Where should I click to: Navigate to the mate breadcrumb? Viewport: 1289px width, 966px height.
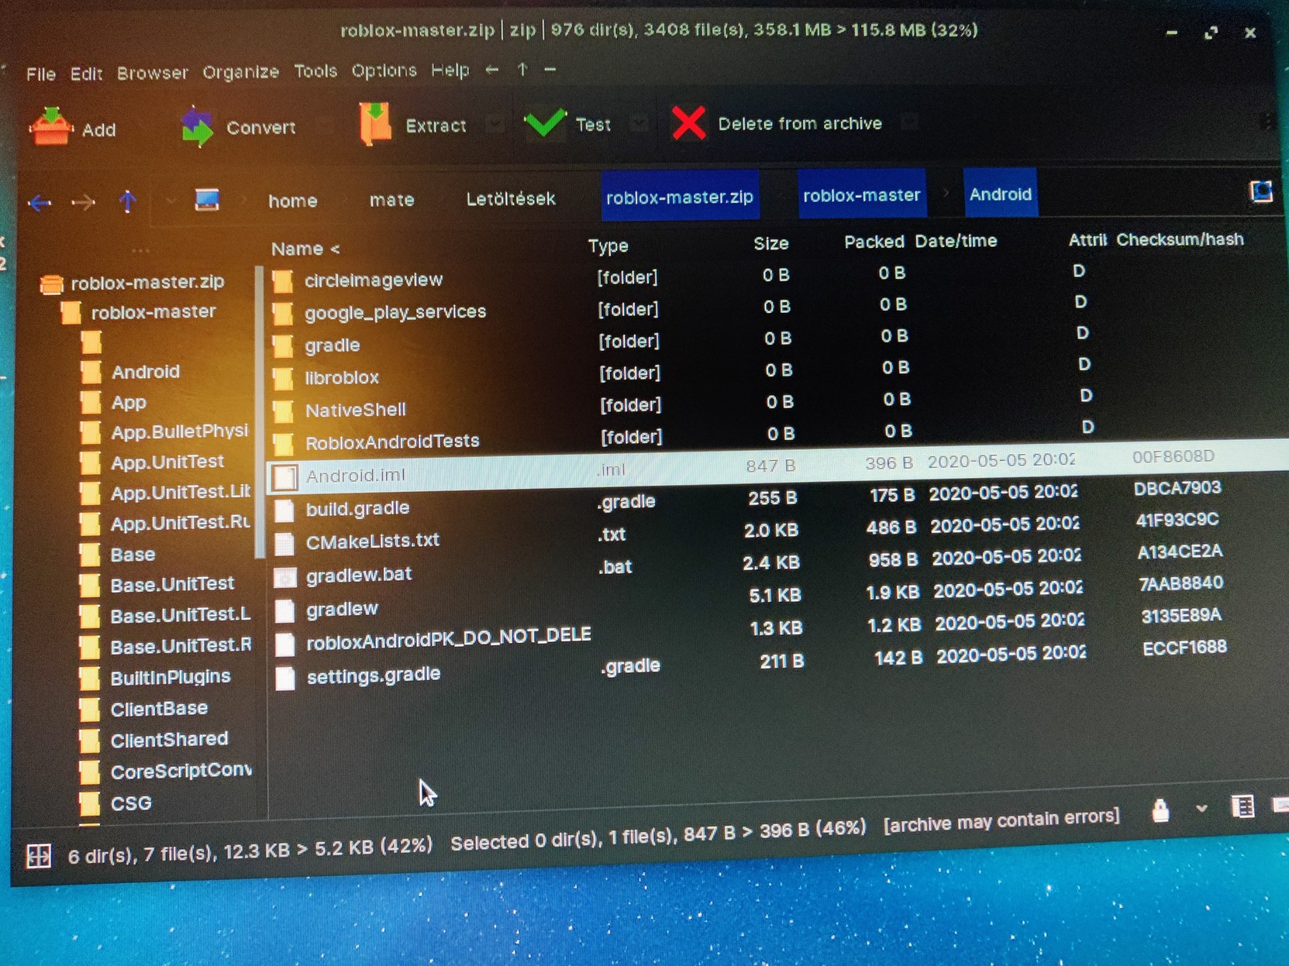[x=391, y=200]
